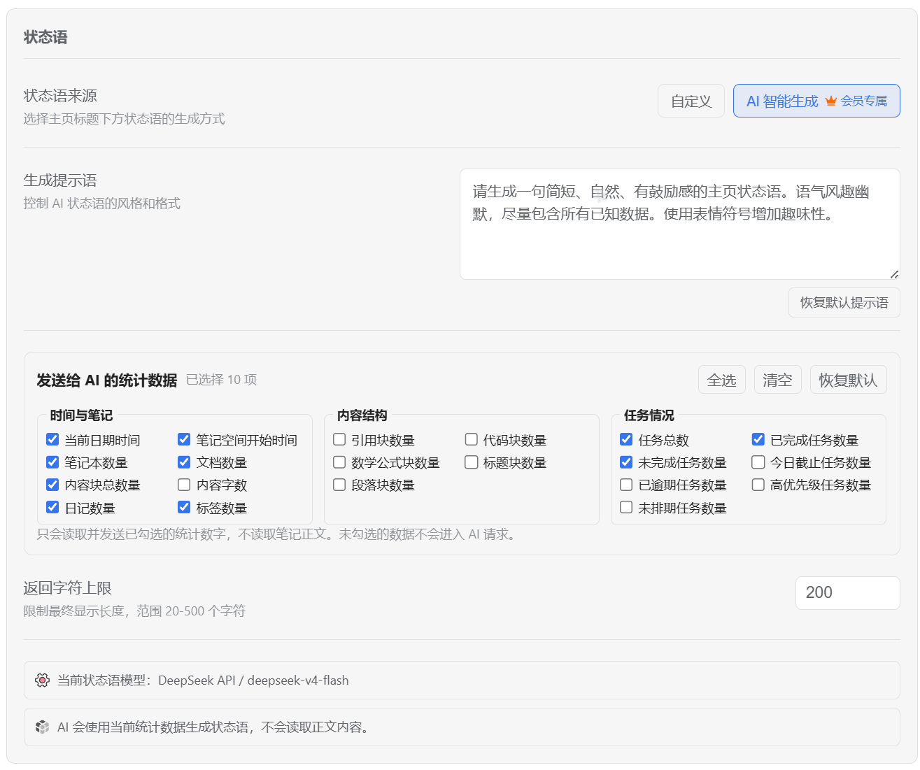The width and height of the screenshot is (920, 770).
Task: Uncheck the 标签数量 checkbox
Action: (184, 507)
